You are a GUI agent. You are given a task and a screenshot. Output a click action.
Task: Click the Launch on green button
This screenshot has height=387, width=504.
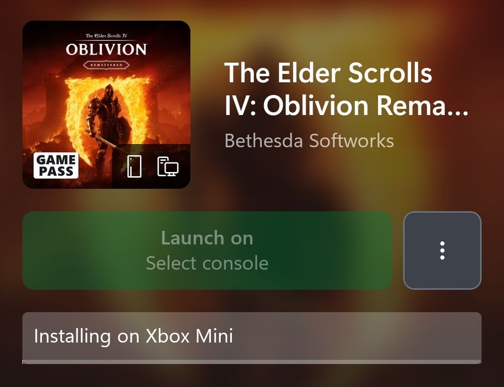click(207, 251)
